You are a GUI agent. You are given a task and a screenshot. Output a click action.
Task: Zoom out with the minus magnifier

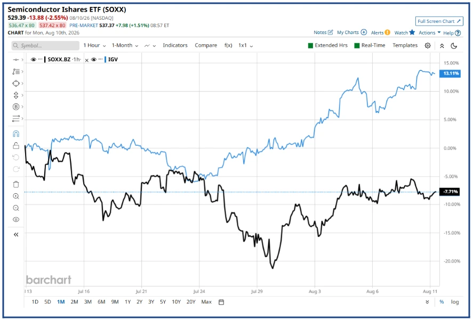16,208
